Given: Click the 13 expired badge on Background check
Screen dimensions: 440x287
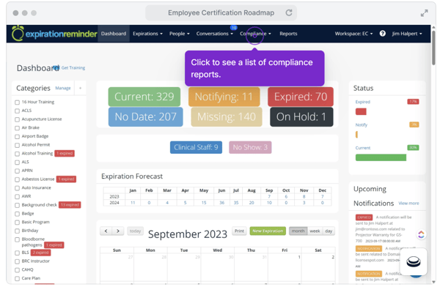Looking at the screenshot, I should [70, 205].
